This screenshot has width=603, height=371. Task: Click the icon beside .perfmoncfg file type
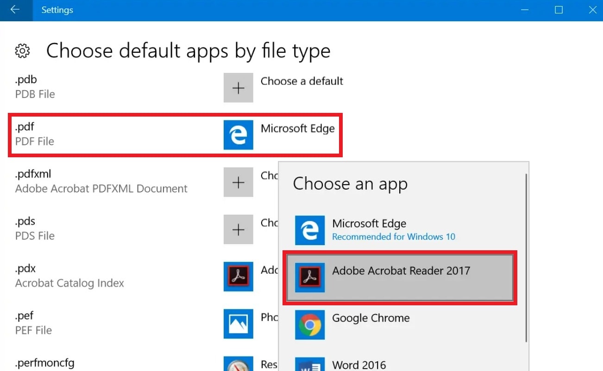(238, 365)
